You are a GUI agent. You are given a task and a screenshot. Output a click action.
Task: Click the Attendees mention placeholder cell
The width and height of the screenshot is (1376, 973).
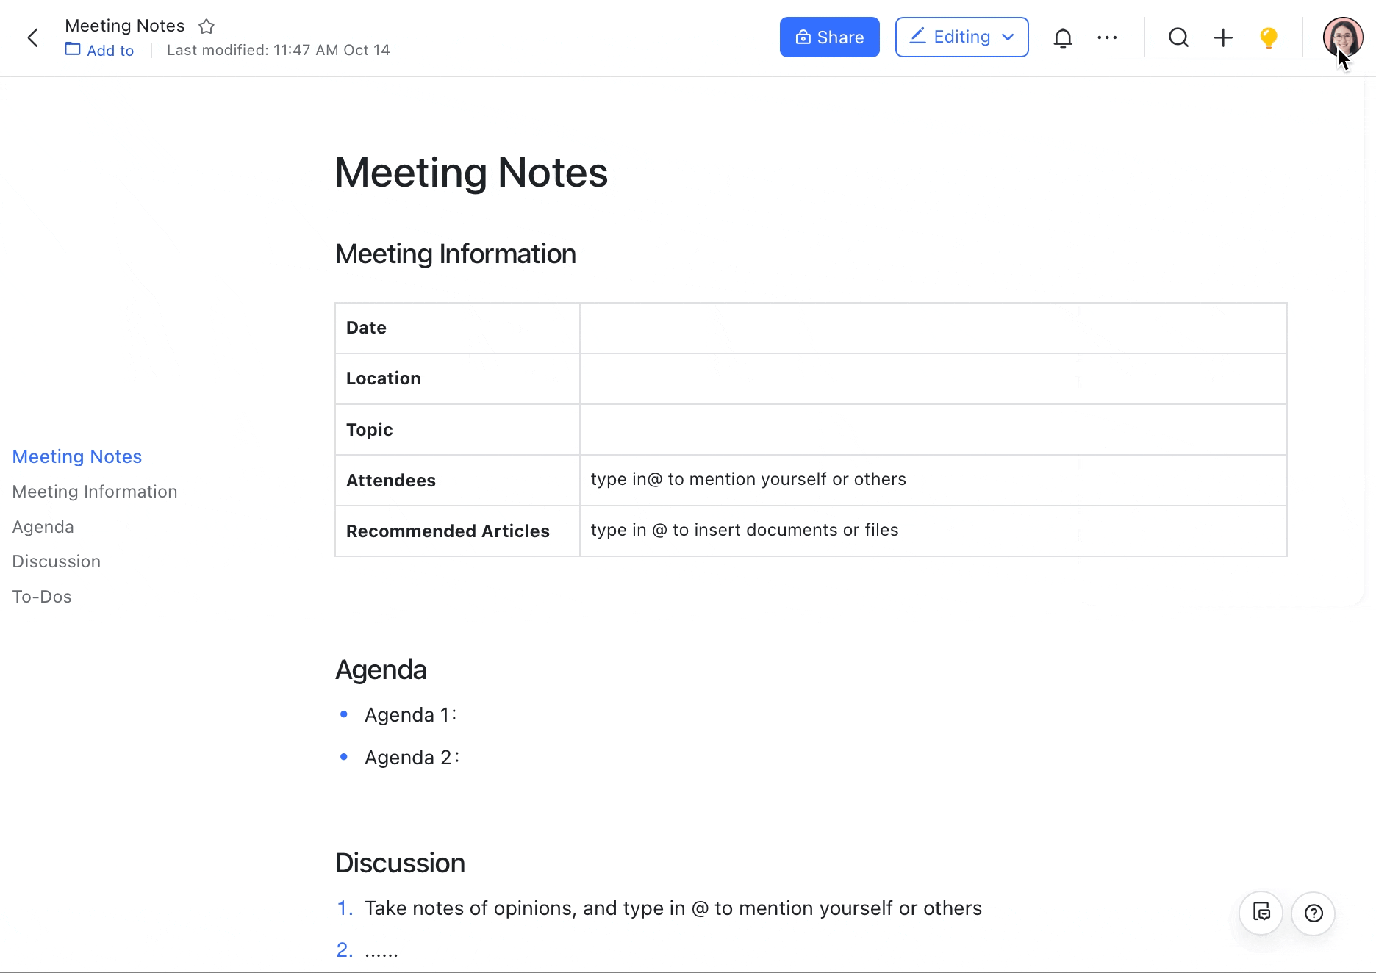pos(933,480)
